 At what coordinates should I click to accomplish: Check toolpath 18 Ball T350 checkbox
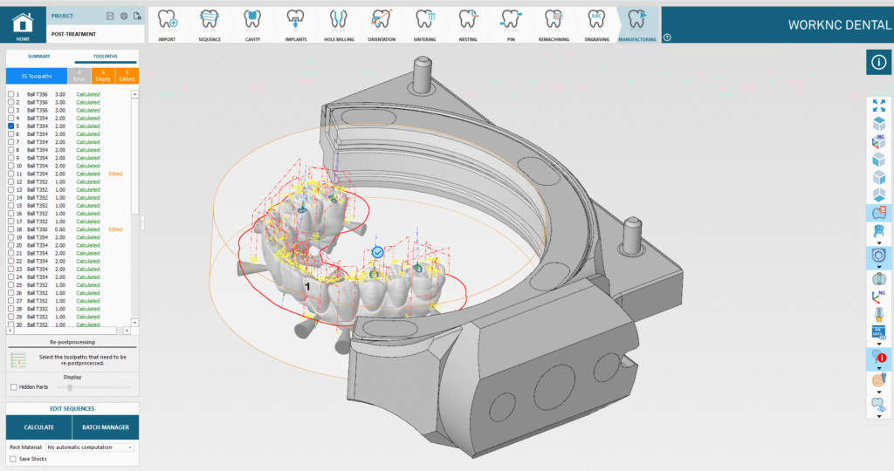10,229
